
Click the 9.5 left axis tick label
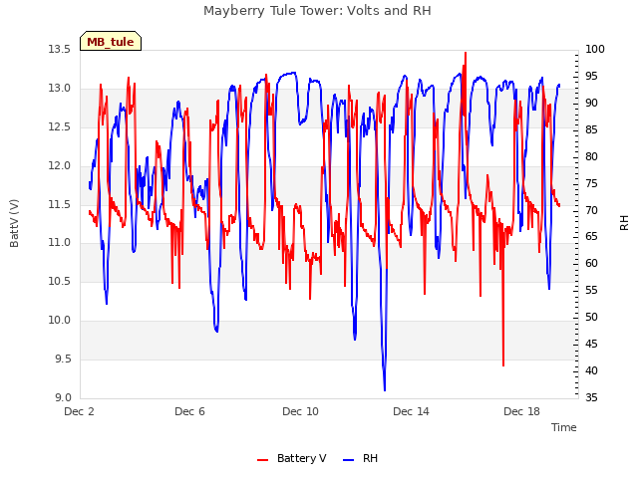(63, 358)
